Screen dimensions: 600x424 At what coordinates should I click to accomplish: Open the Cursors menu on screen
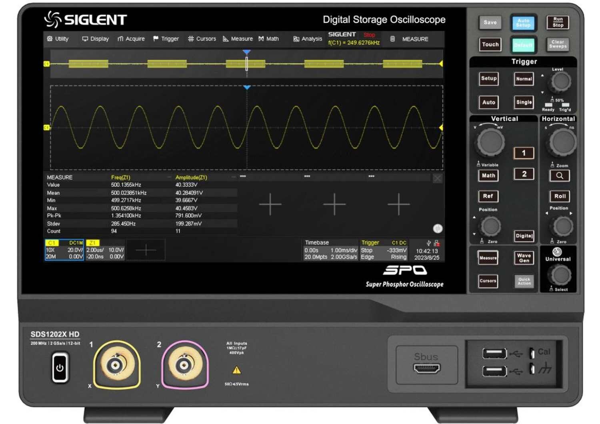click(202, 39)
